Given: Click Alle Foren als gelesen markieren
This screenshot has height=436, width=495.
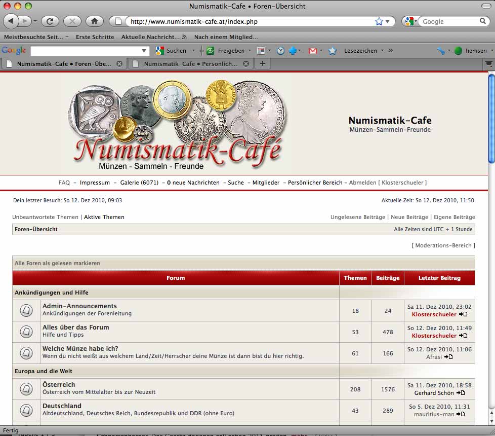Looking at the screenshot, I should (57, 263).
